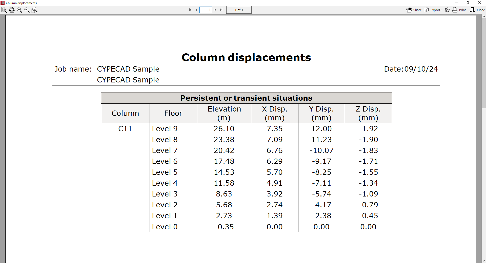Click the 'Z Disp. (mm)' column header

tap(368, 113)
